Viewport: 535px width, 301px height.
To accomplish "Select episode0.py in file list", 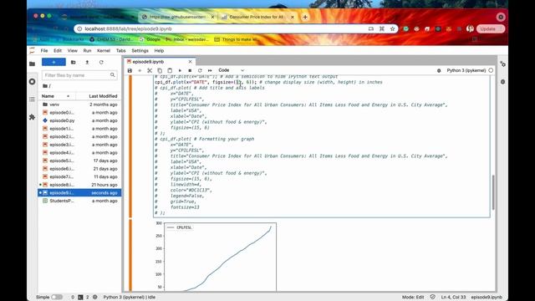I will coord(79,120).
